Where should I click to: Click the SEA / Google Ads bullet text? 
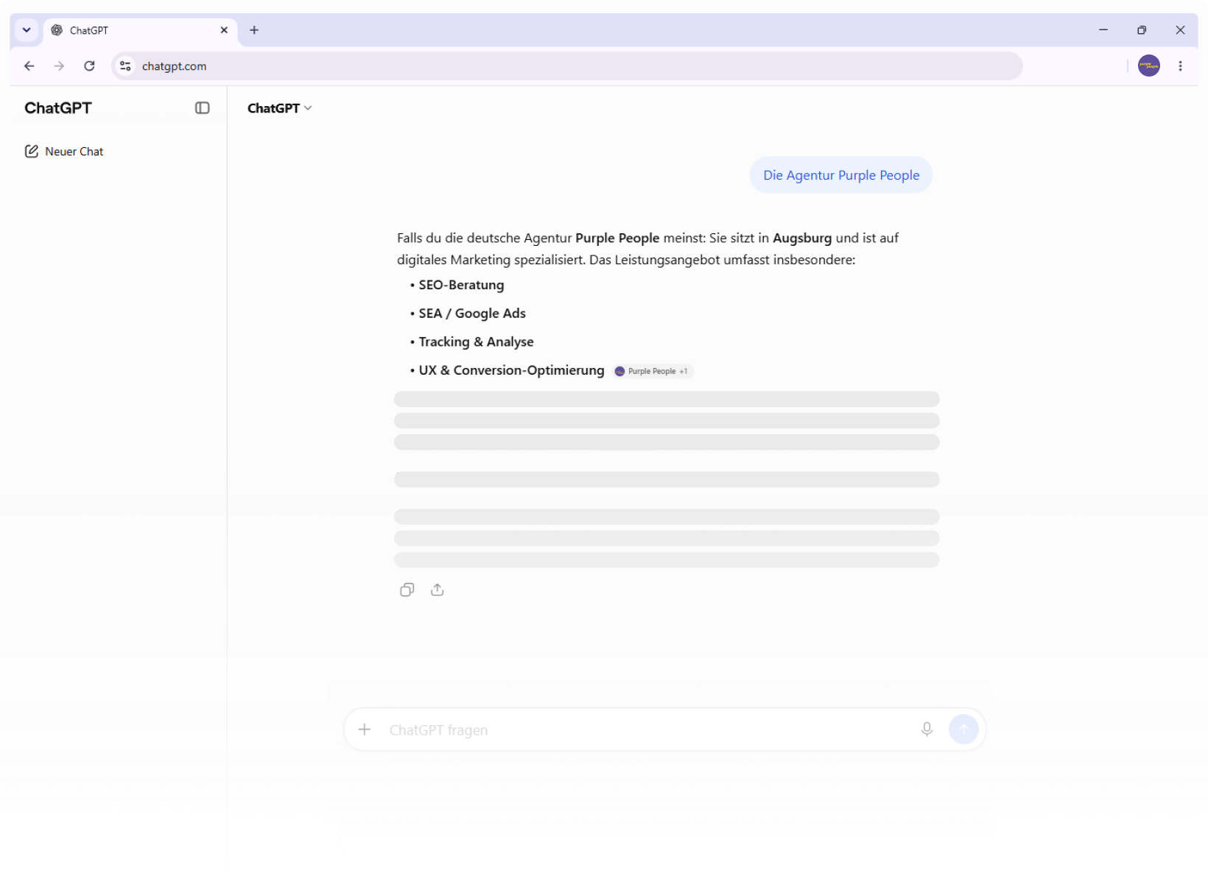pyautogui.click(x=472, y=314)
